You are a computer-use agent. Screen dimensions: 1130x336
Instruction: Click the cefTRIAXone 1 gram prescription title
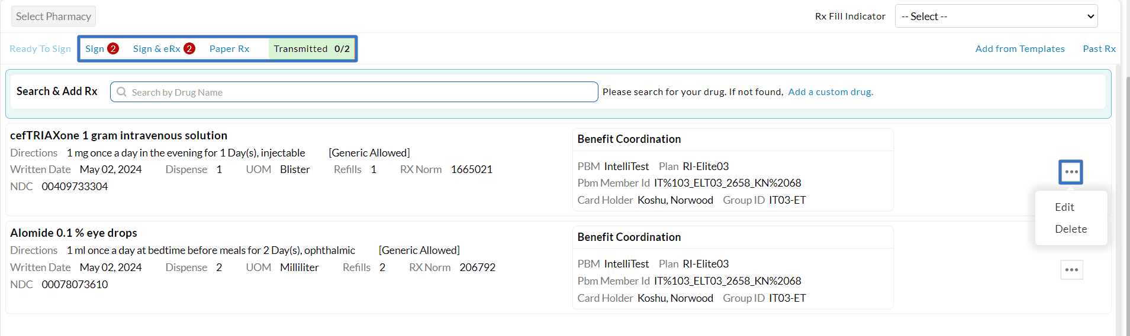[118, 136]
